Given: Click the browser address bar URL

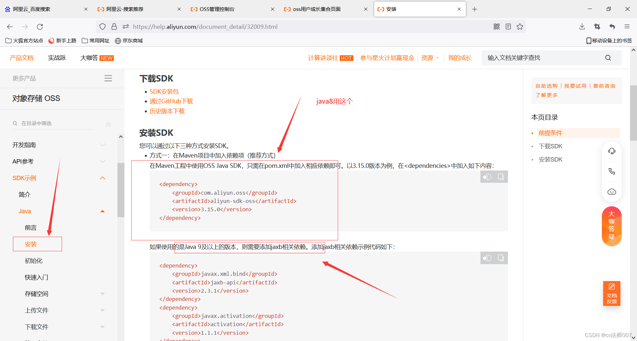Looking at the screenshot, I should (x=205, y=26).
